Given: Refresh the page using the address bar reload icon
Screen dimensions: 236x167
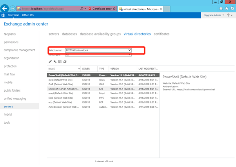Looking at the screenshot, I should pos(114,9).
